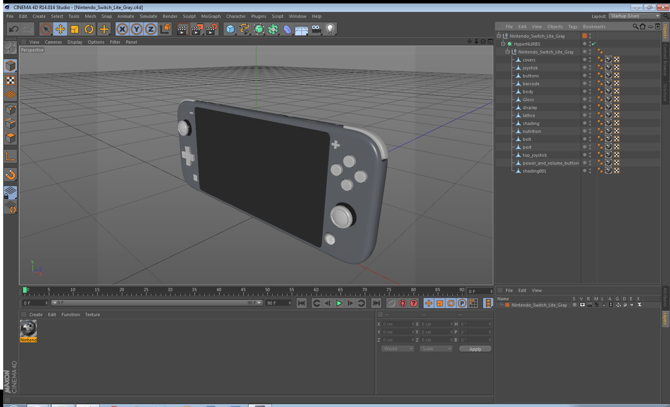Add a camera object
This screenshot has height=407, width=670.
pos(316,29)
